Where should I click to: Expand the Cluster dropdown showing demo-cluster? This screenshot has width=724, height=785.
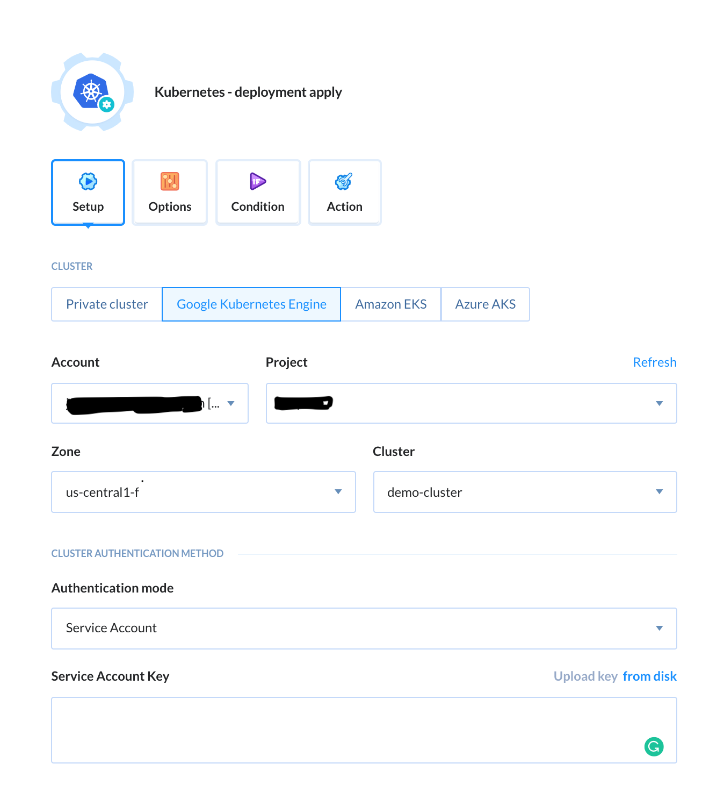(525, 492)
